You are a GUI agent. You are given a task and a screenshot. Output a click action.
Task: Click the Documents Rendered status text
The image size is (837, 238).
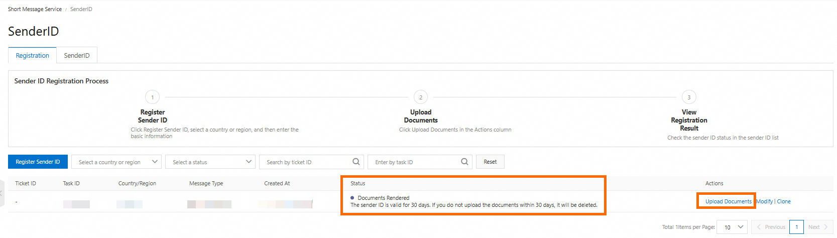(384, 198)
